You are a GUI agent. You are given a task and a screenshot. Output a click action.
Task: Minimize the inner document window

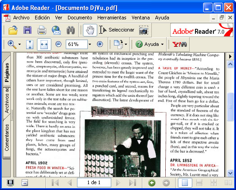[x=213, y=18]
